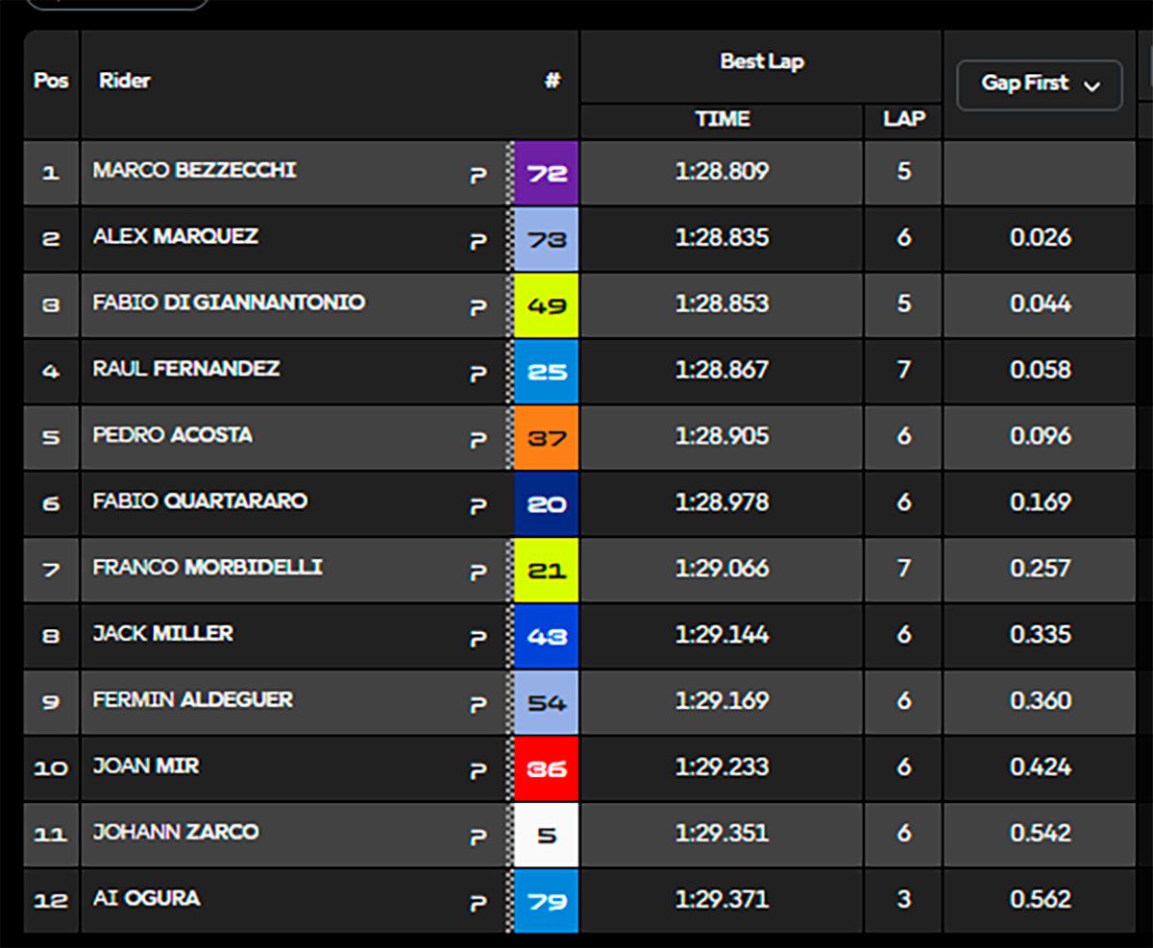Click the P icon beside Ai Ogura
The image size is (1153, 948).
[478, 904]
